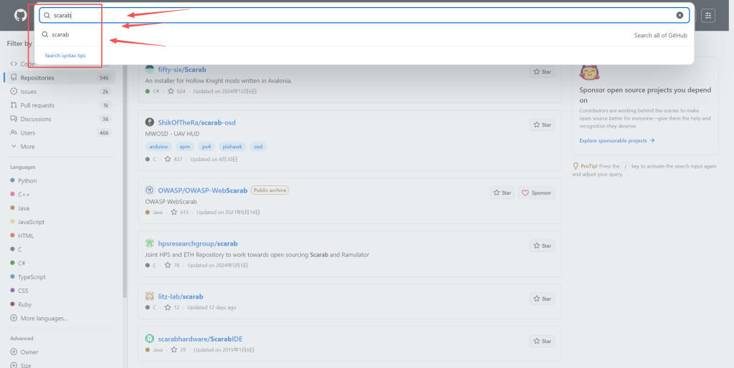Filter by HTML language
The image size is (734, 368).
pos(22,236)
